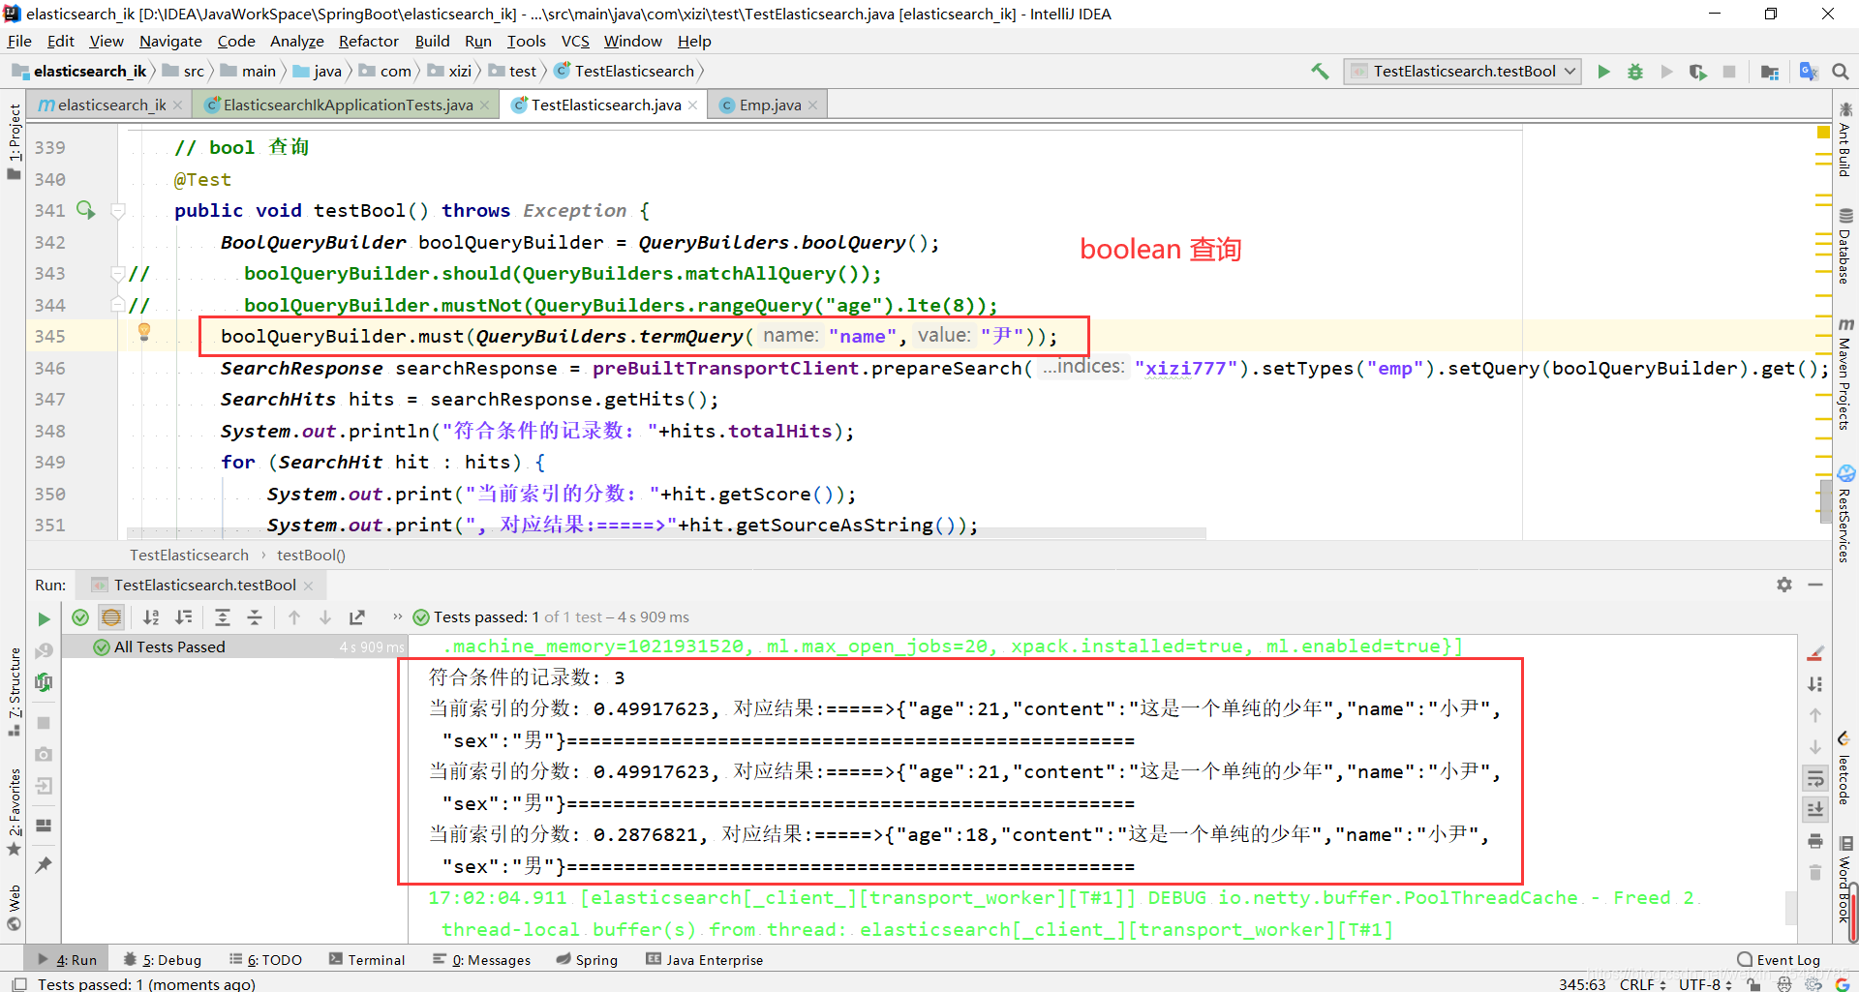Rerun failed tests icon in Run panel
This screenshot has height=992, width=1859.
pyautogui.click(x=44, y=650)
